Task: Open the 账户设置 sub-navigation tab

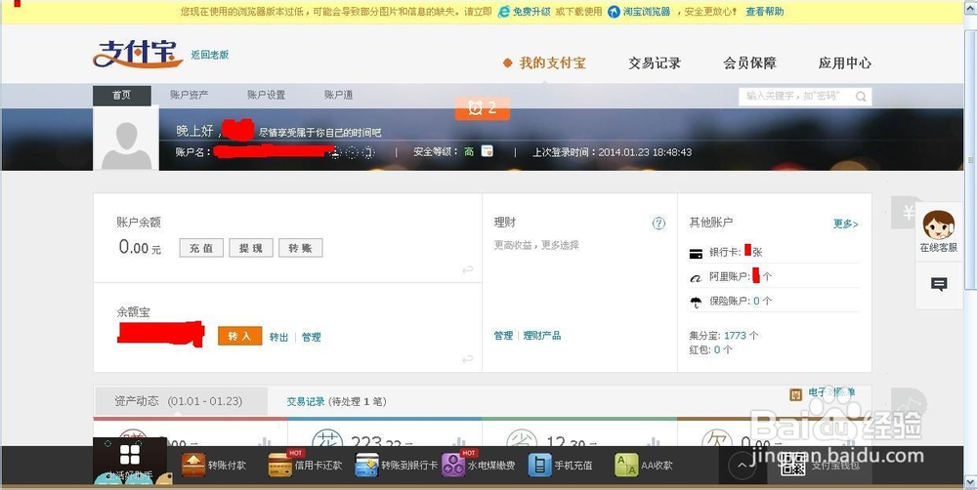Action: [x=266, y=96]
